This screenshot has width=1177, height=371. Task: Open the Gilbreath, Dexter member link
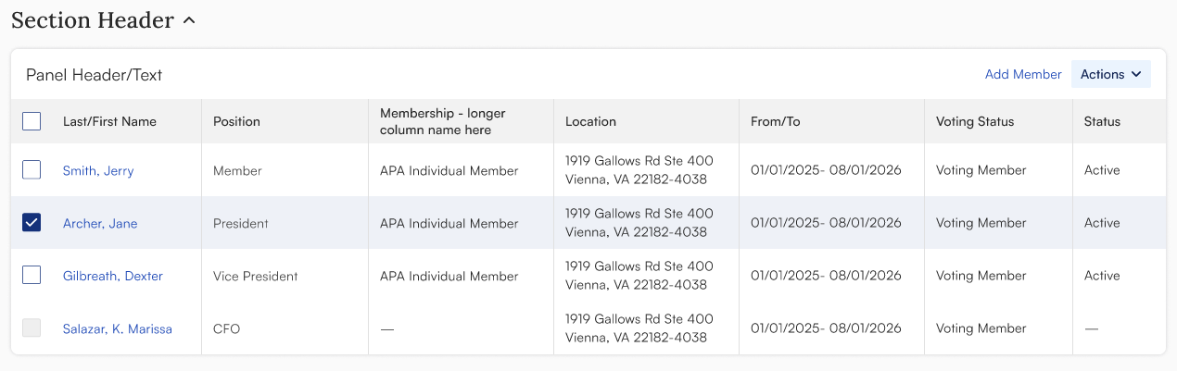113,277
